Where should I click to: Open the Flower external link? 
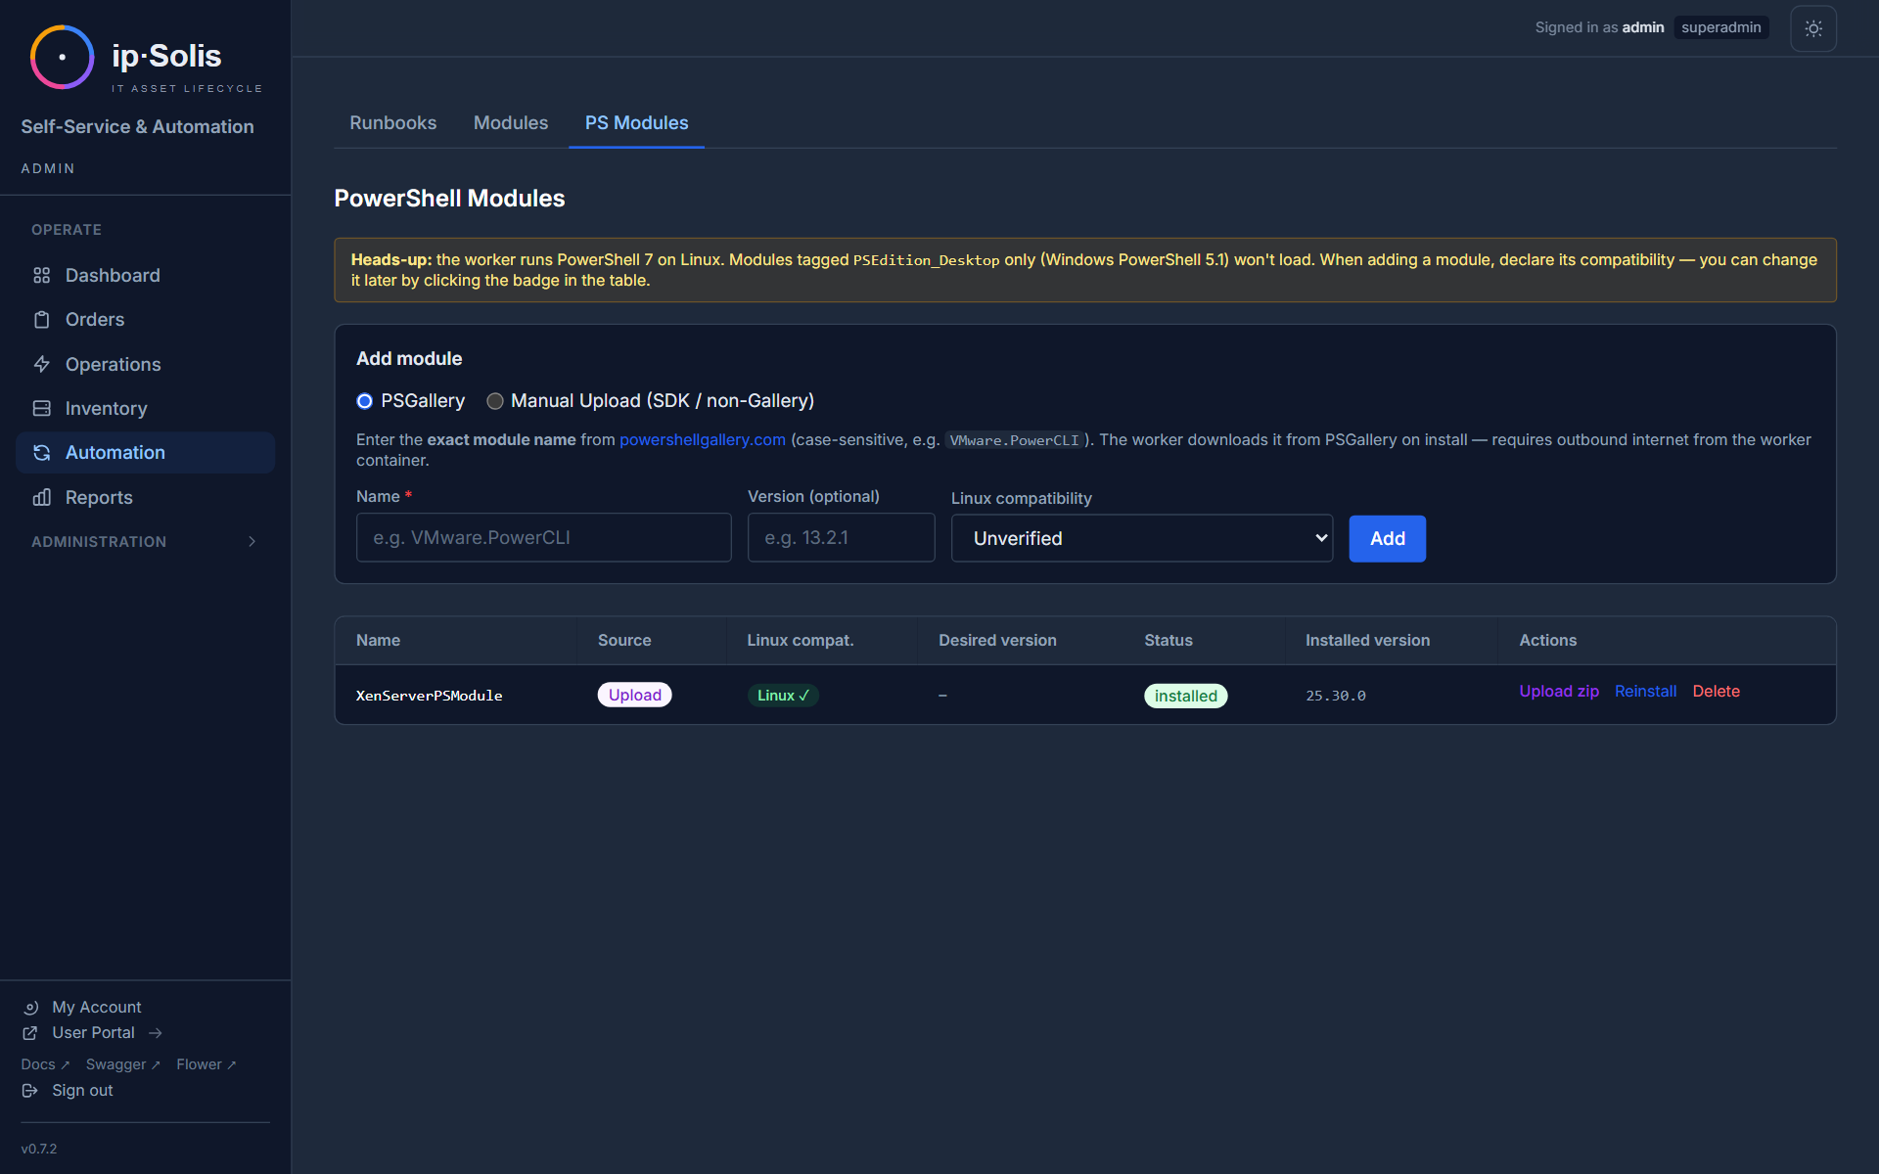[x=206, y=1064]
